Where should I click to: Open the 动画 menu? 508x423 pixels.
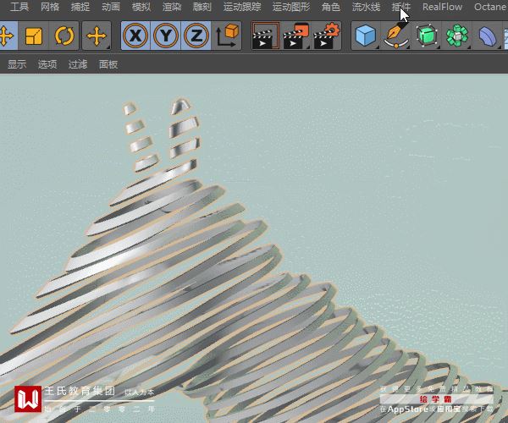(111, 7)
